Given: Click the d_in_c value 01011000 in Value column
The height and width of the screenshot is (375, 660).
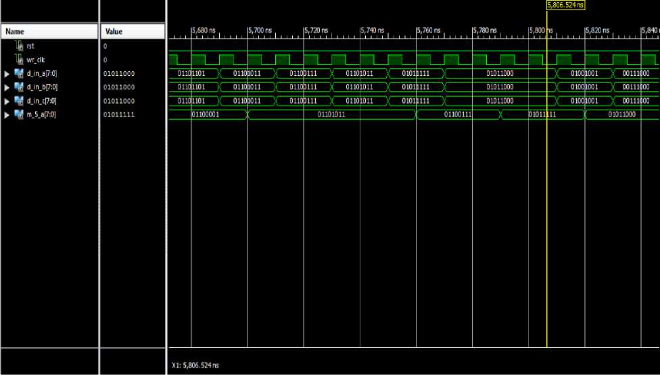Looking at the screenshot, I should click(x=119, y=101).
